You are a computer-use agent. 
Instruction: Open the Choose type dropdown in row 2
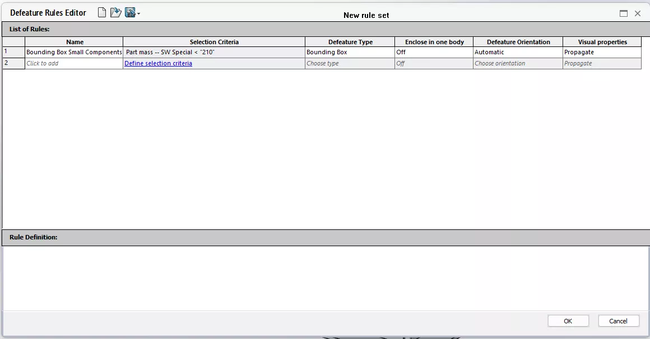[x=349, y=63]
